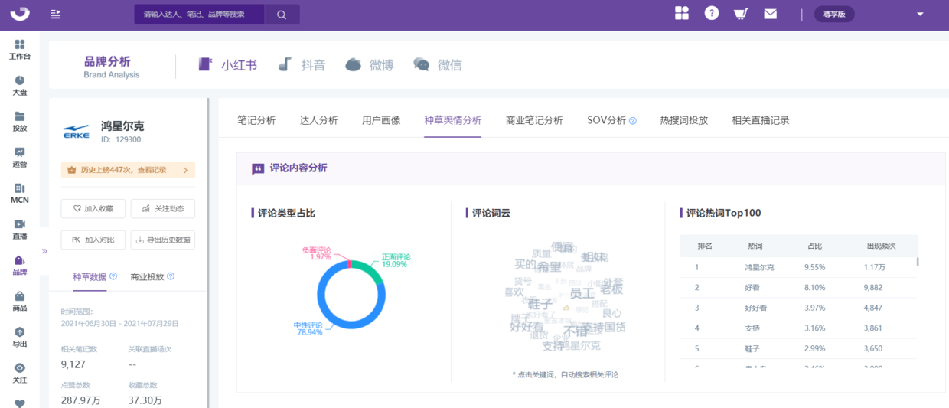The height and width of the screenshot is (408, 949).
Task: Type in the search input field
Action: pyautogui.click(x=201, y=15)
